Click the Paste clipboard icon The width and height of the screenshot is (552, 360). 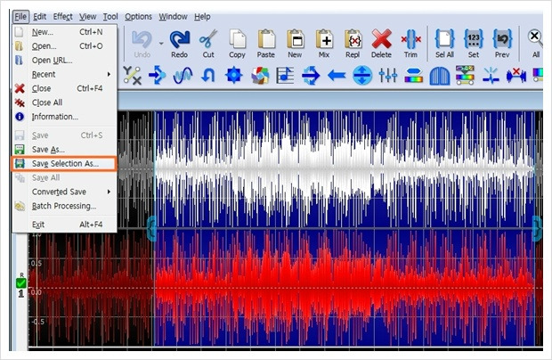(x=266, y=44)
